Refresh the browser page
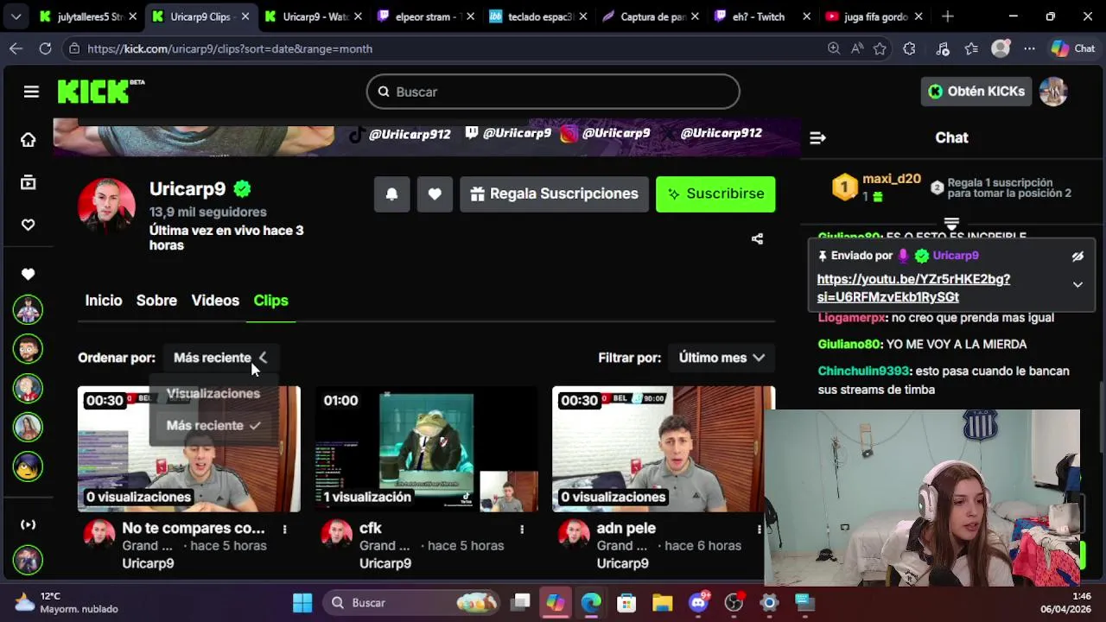 coord(45,49)
